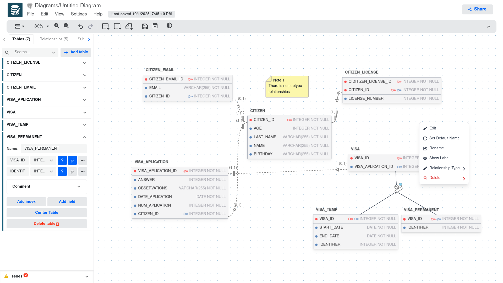Click Show Label in context menu
The height and width of the screenshot is (283, 503).
(x=439, y=158)
